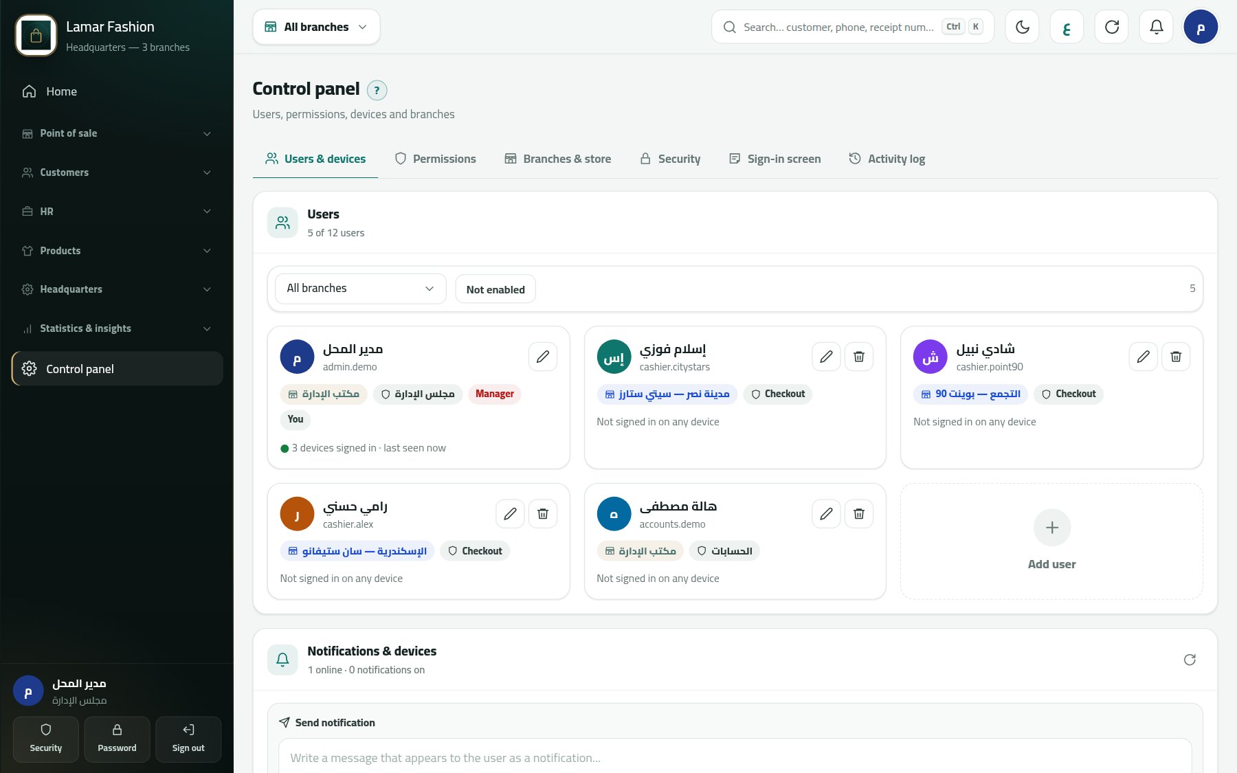This screenshot has width=1237, height=773.
Task: Open the All branches selector in top bar
Action: click(x=316, y=27)
